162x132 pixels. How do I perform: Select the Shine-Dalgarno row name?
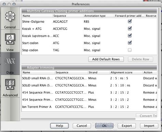pos(33,22)
